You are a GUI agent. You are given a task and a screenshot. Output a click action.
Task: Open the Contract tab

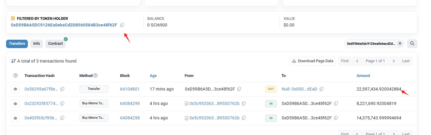[x=56, y=44]
